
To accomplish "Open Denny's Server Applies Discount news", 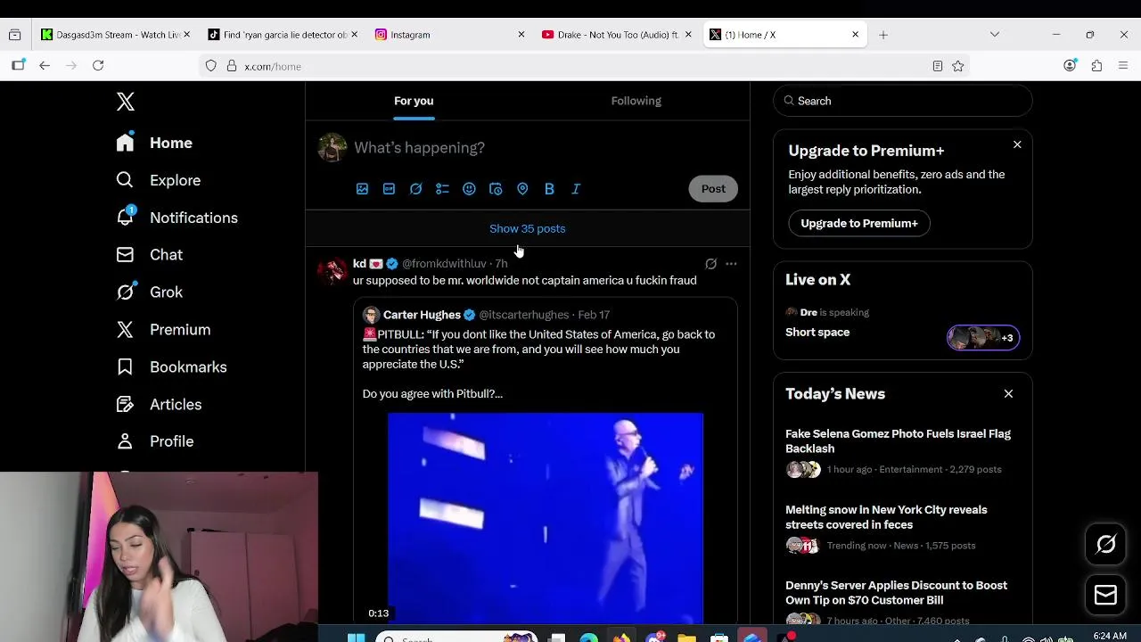I will tap(896, 593).
